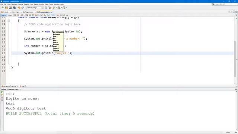The width and height of the screenshot is (238, 134).
Task: Switch to the Start Page tab
Action: click(15, 12)
